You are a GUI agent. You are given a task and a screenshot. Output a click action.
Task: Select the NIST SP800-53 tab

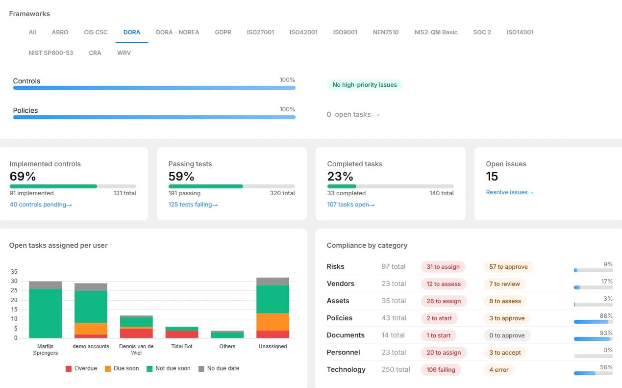click(x=51, y=53)
